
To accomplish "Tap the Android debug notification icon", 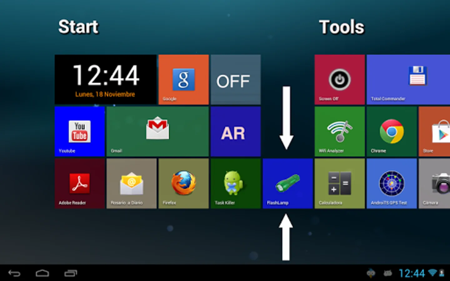I will 388,274.
